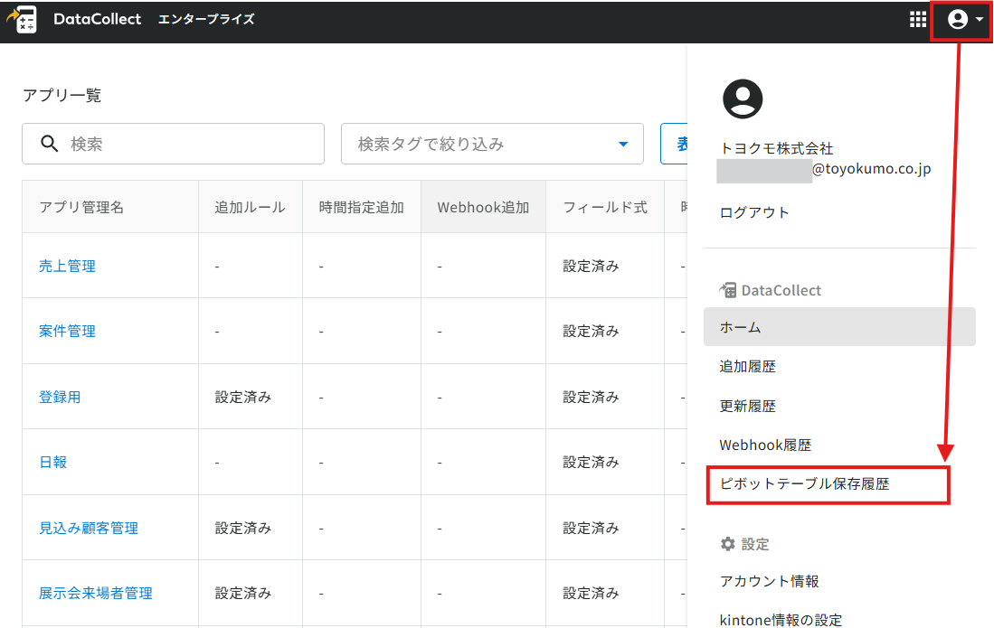994x628 pixels.
Task: Click the partially hidden blue button beside tag filter
Action: 674,144
